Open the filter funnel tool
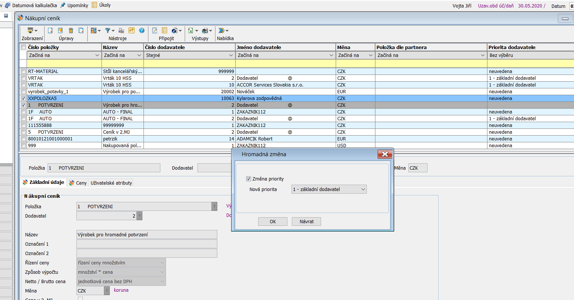 [x=108, y=30]
